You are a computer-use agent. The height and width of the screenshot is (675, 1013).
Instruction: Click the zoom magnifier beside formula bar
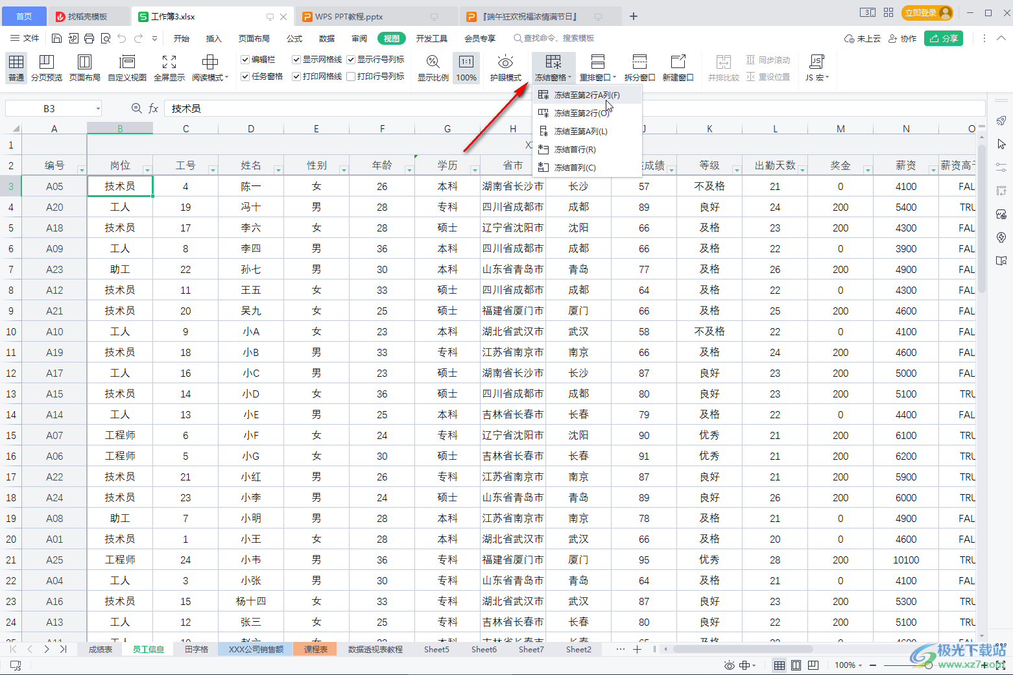(x=136, y=108)
